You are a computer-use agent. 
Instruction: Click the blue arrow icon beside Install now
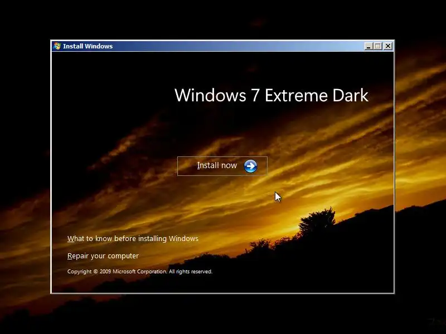tap(250, 166)
